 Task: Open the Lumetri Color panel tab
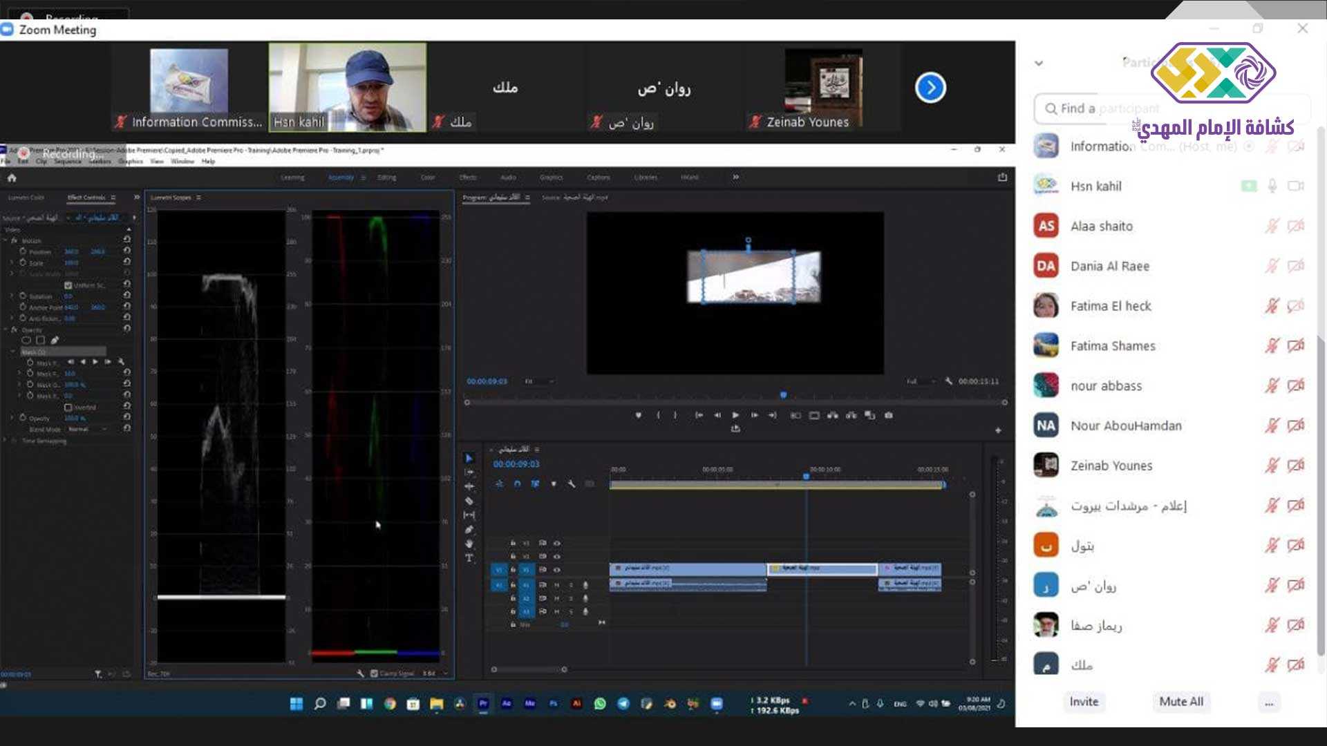[26, 198]
